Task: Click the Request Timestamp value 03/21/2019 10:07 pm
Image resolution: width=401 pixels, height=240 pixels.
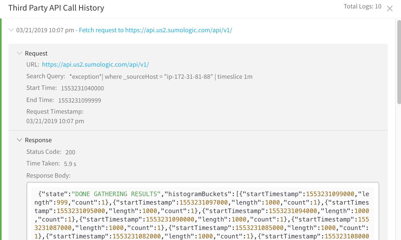Action: (x=55, y=121)
